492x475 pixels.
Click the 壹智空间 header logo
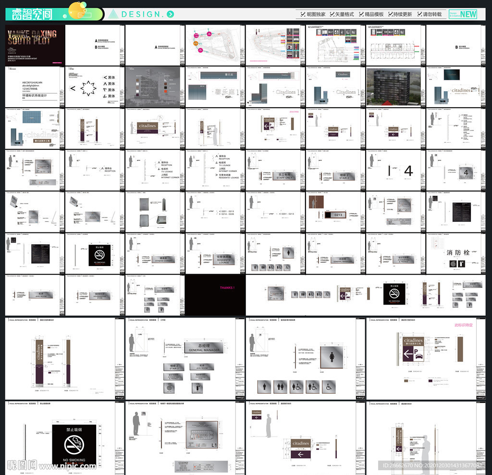(x=32, y=14)
